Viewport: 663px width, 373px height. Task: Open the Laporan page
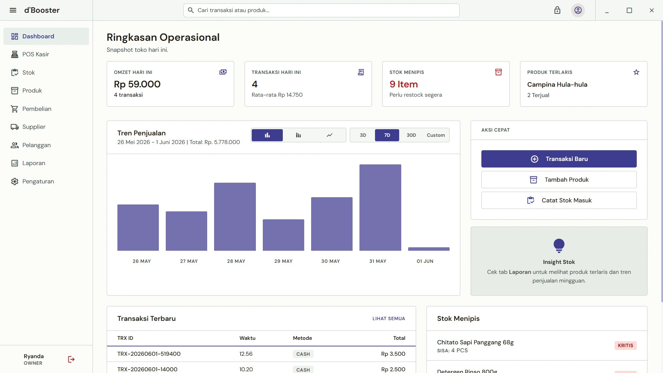(46, 163)
